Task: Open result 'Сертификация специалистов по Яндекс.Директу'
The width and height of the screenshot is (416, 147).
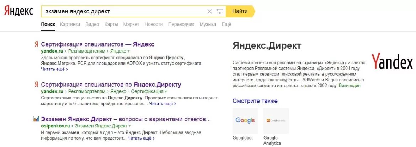Action: pyautogui.click(x=111, y=85)
